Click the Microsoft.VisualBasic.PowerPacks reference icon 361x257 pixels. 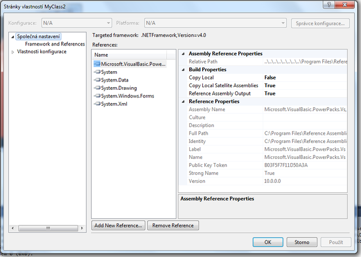pyautogui.click(x=97, y=64)
